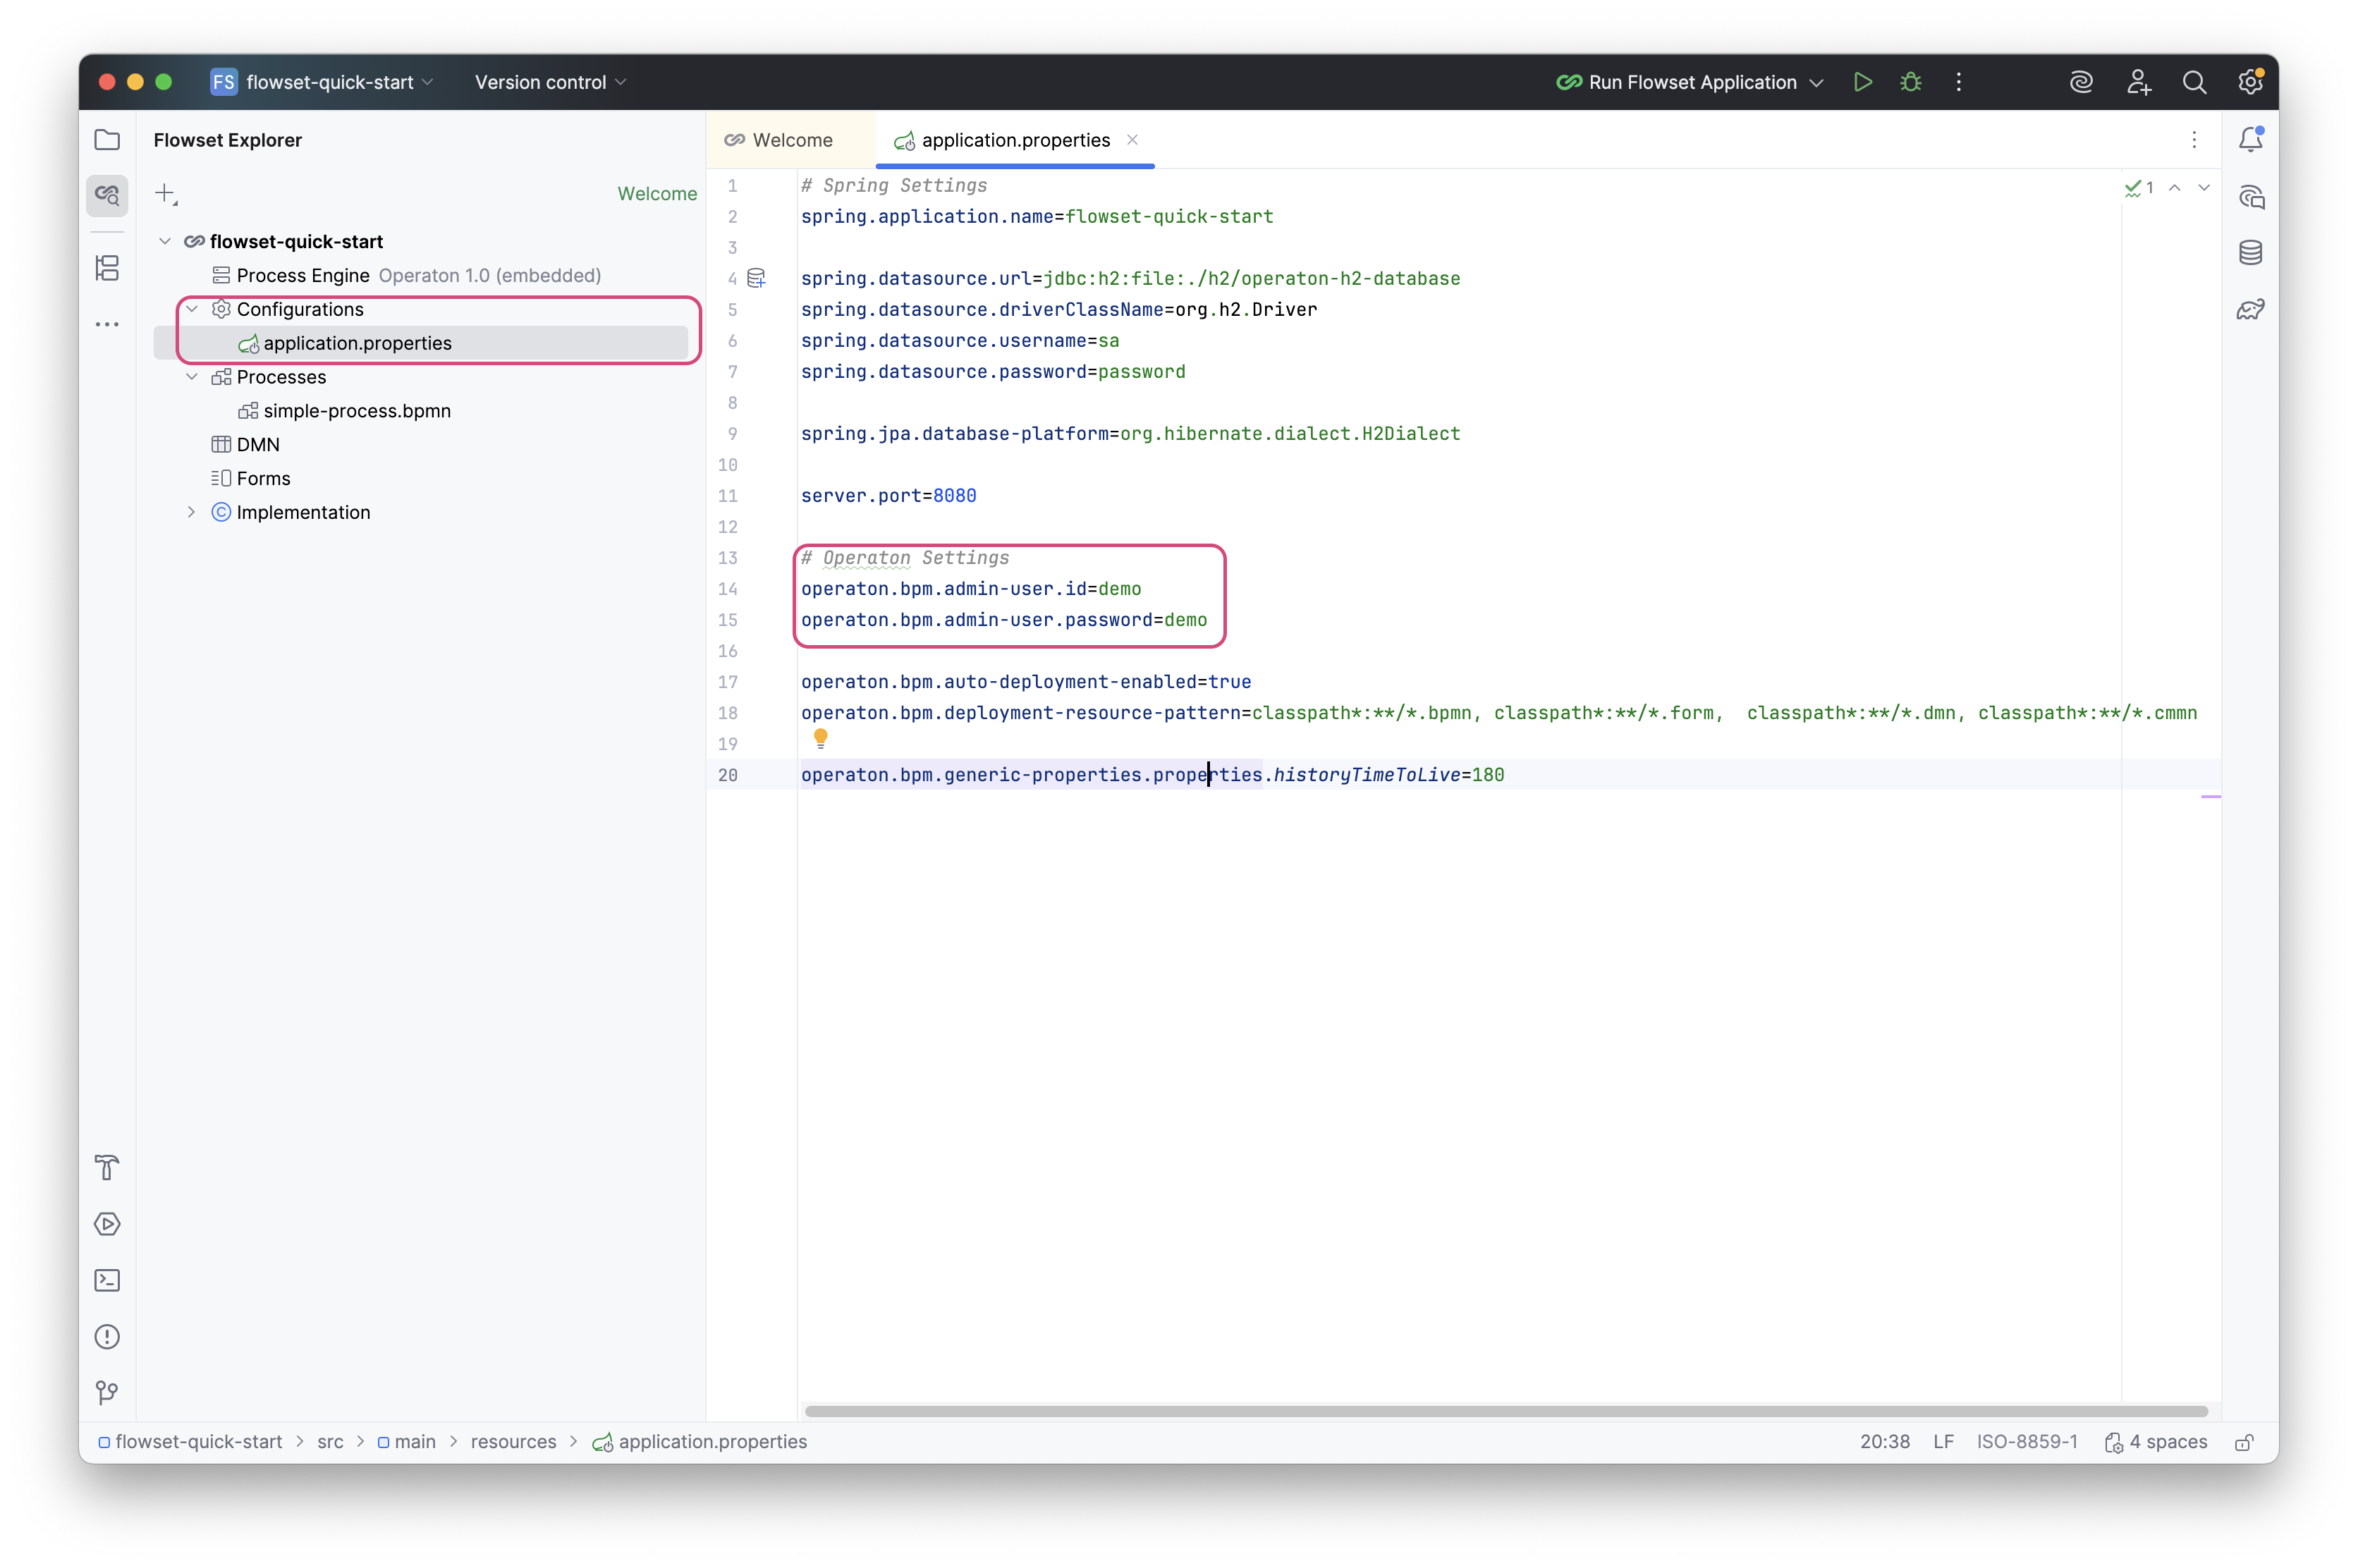Open the Build tool window with the hammer icon

point(107,1168)
